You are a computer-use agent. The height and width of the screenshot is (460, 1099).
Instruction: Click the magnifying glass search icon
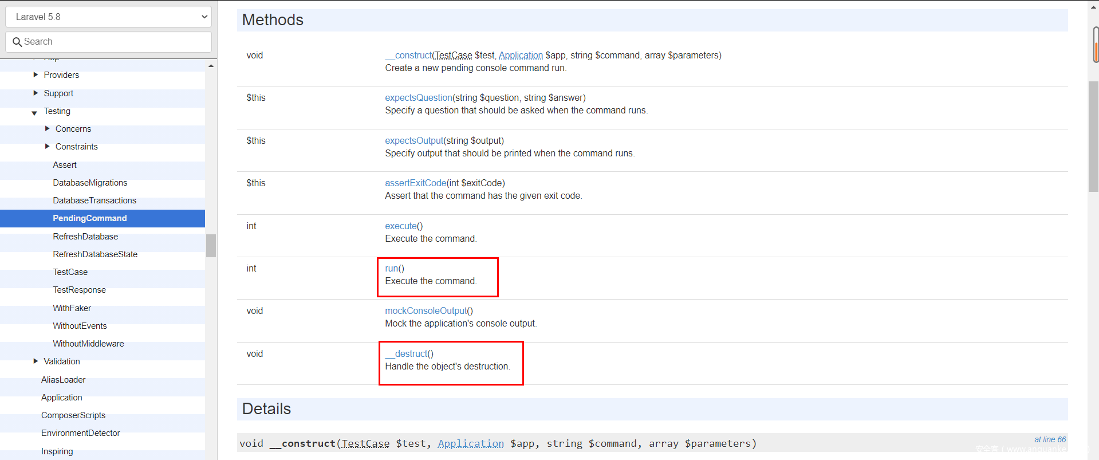tap(17, 42)
